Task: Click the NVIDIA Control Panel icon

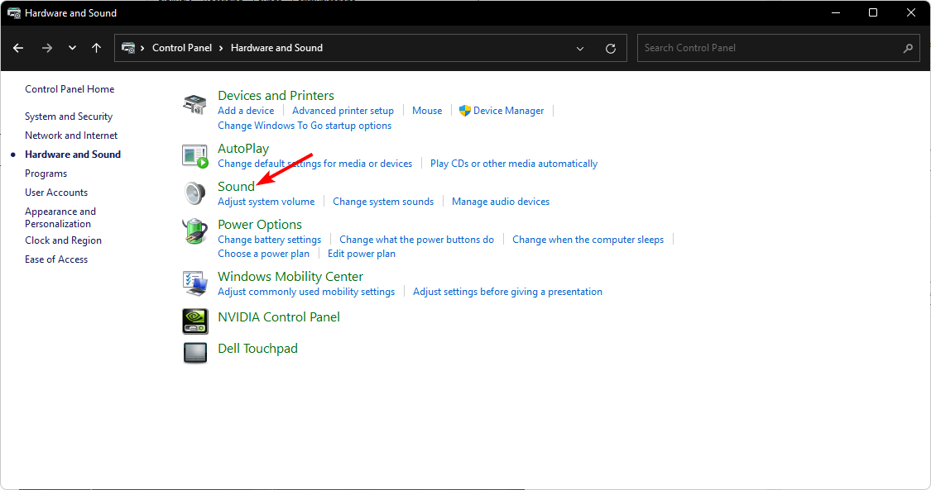Action: tap(194, 320)
